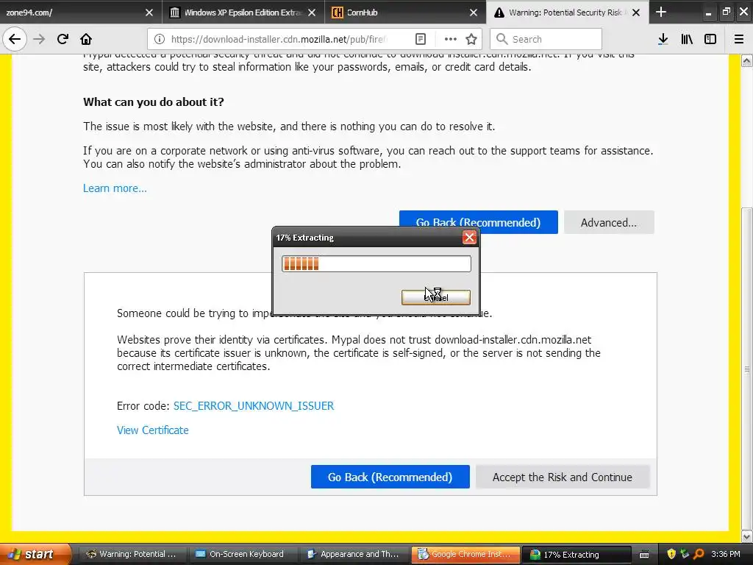Cancel the extraction in the dialog
Screen dimensions: 753x565
click(x=436, y=297)
